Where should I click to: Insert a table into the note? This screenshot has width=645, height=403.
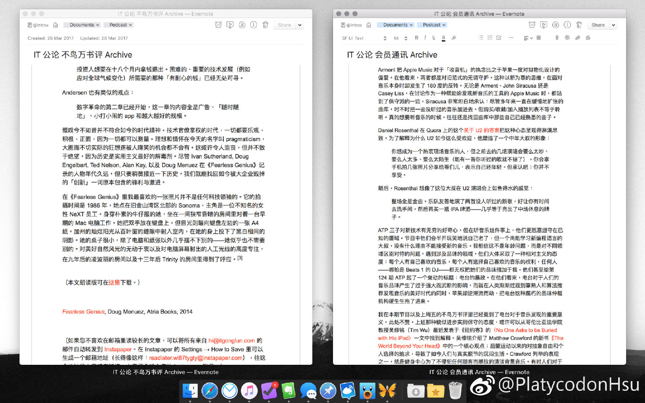pyautogui.click(x=539, y=38)
